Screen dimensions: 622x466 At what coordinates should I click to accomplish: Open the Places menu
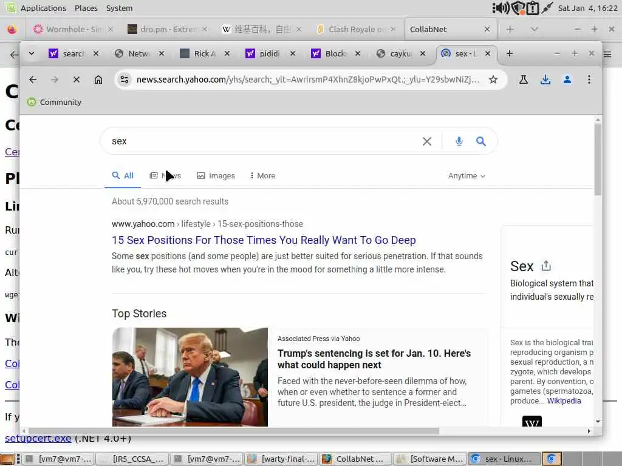pyautogui.click(x=86, y=8)
